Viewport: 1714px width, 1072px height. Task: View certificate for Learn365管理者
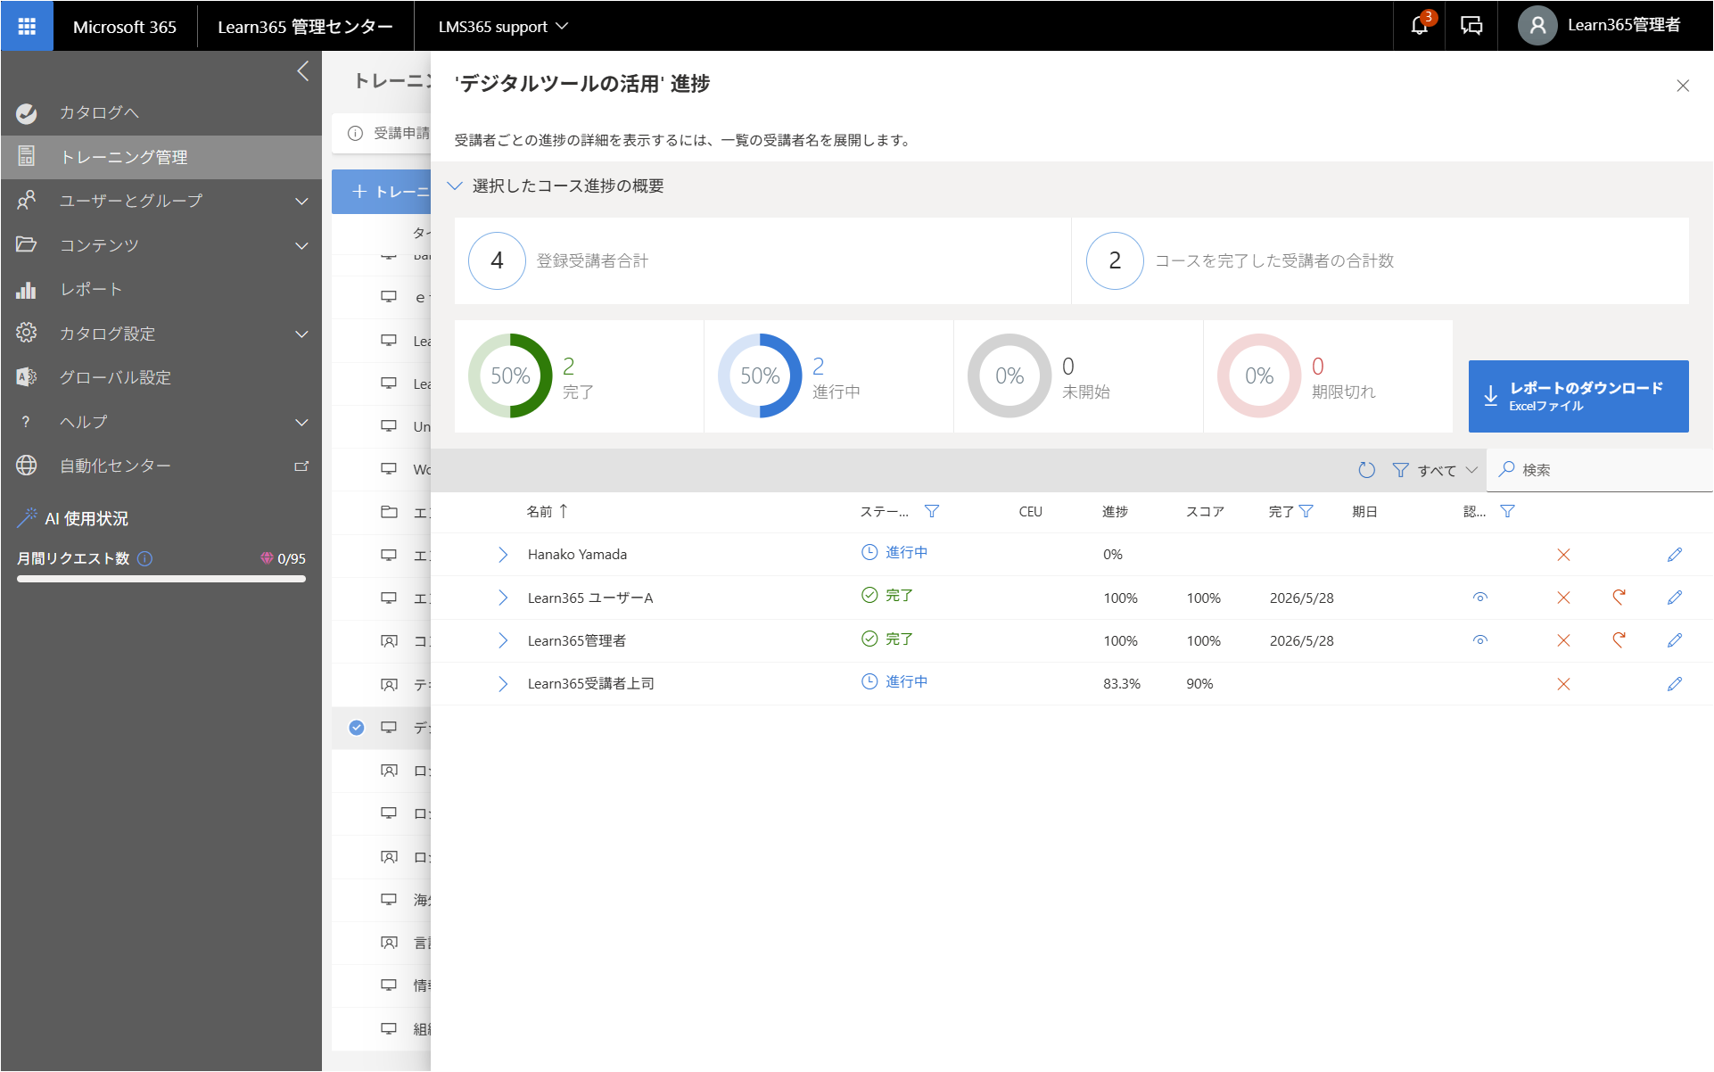(x=1480, y=640)
